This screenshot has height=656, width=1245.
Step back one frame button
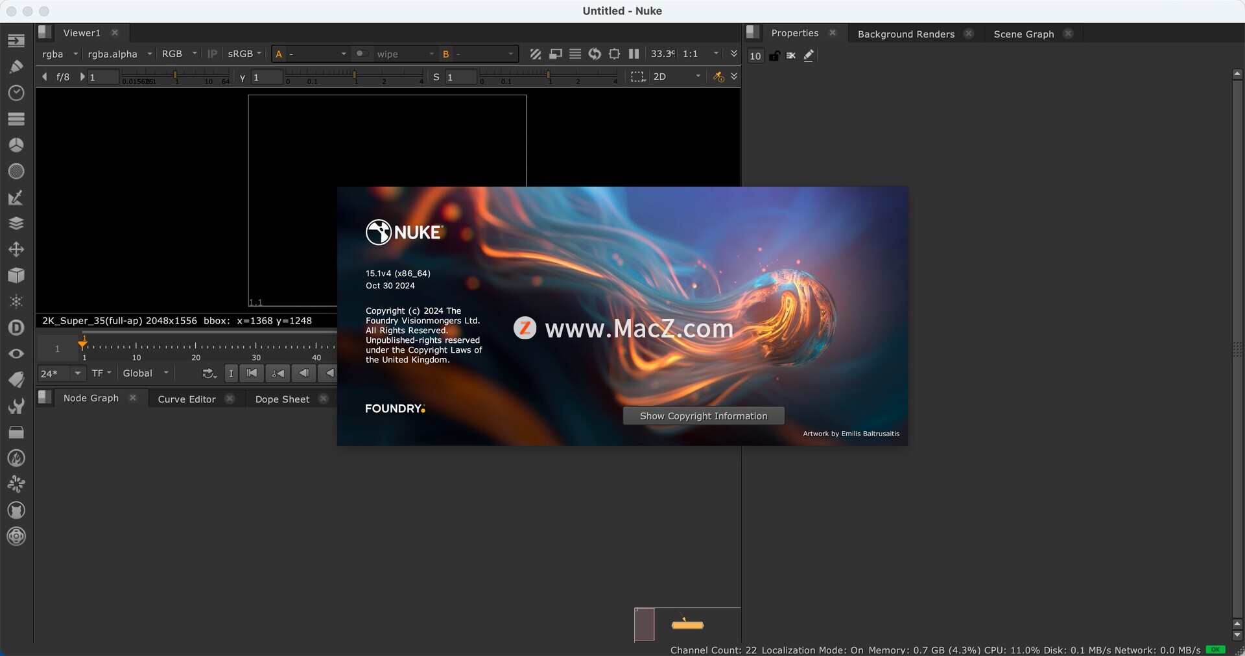(303, 373)
